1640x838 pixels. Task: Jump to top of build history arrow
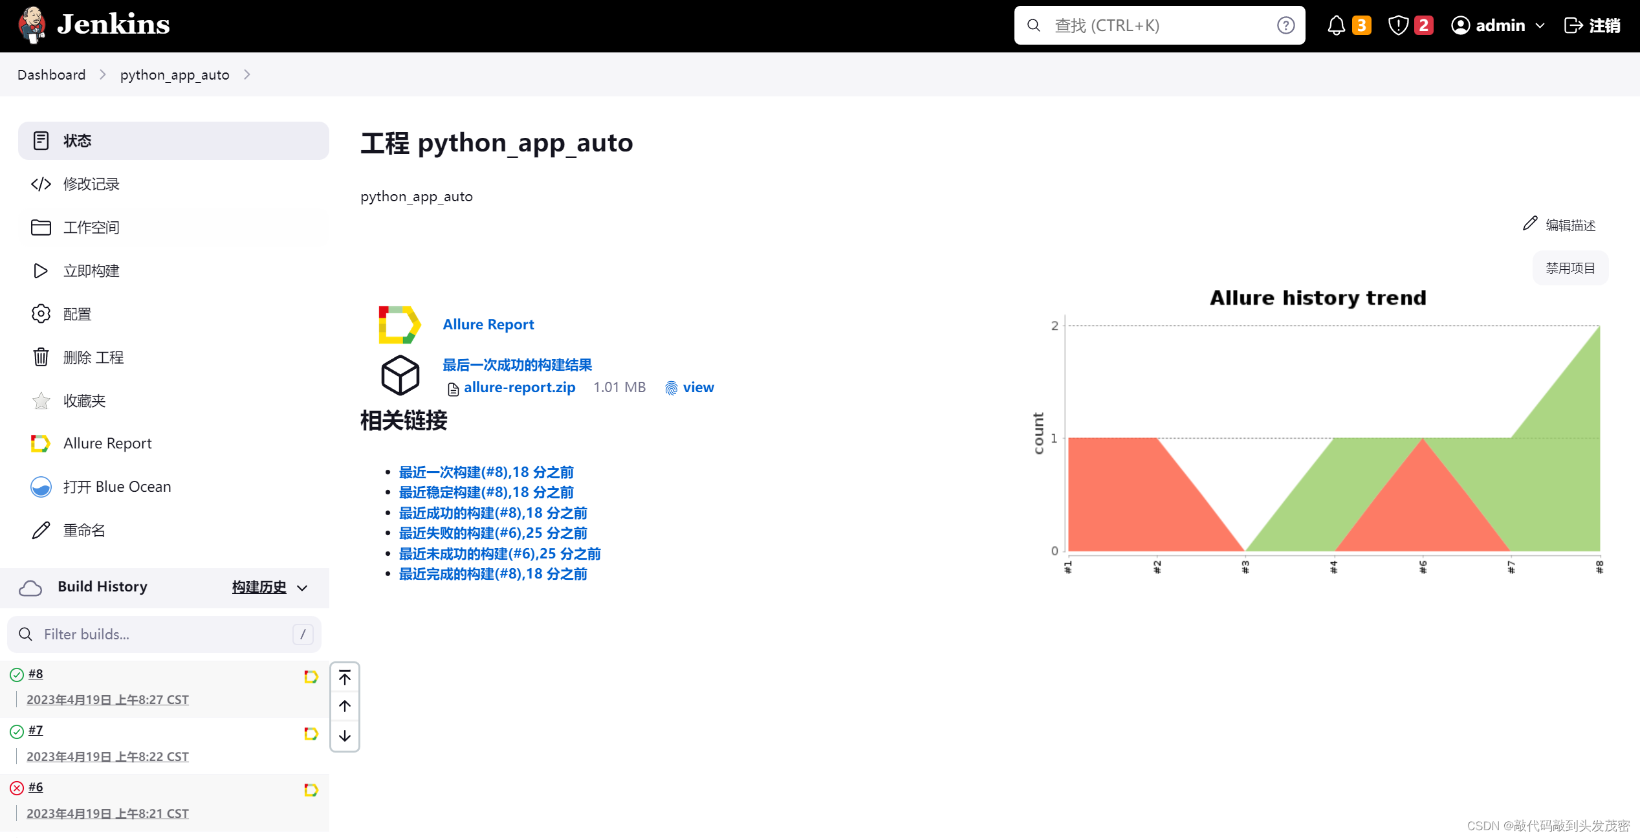point(345,678)
